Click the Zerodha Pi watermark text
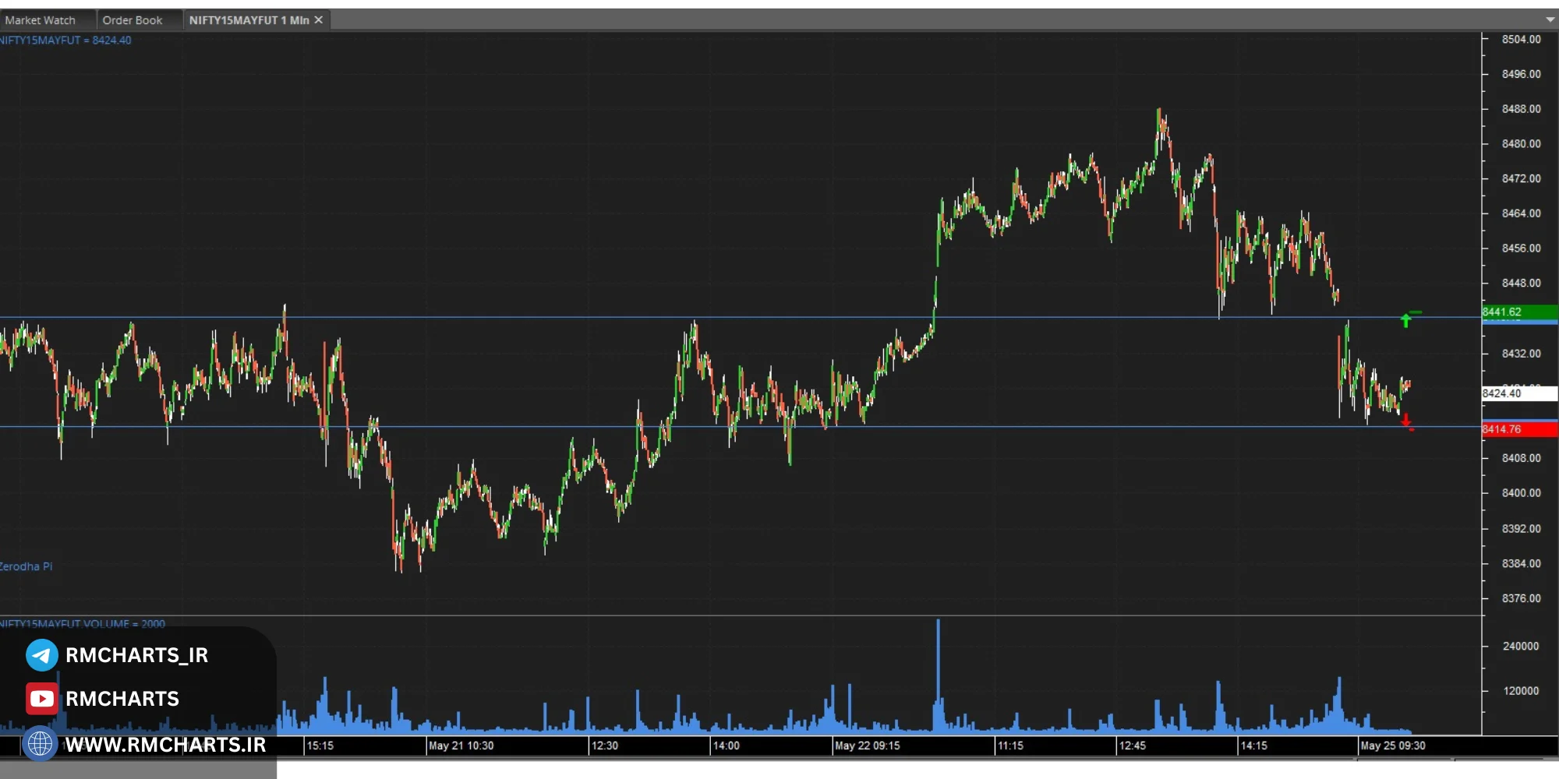The width and height of the screenshot is (1559, 779). tap(26, 566)
